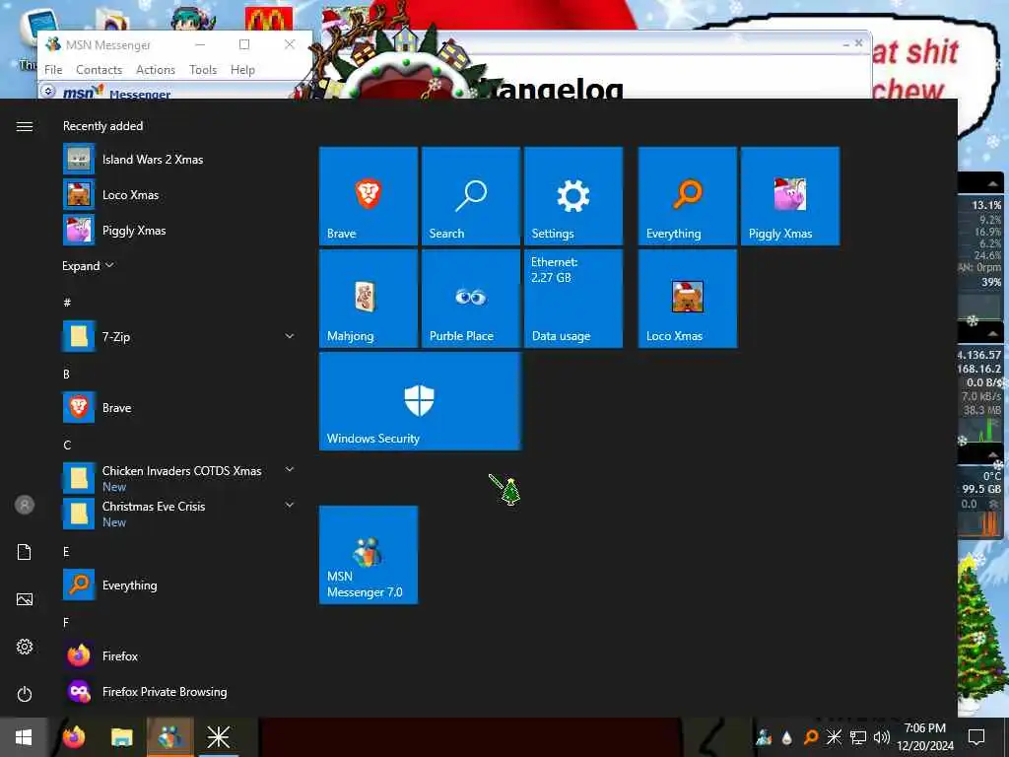Switch to MSN Messenger taskbar button
1009x757 pixels.
coord(169,737)
